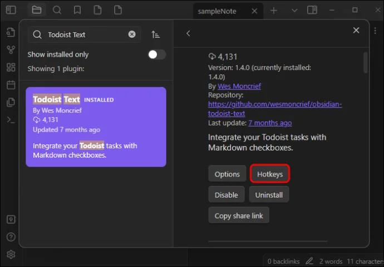Close the sampleNote tab

click(x=254, y=11)
